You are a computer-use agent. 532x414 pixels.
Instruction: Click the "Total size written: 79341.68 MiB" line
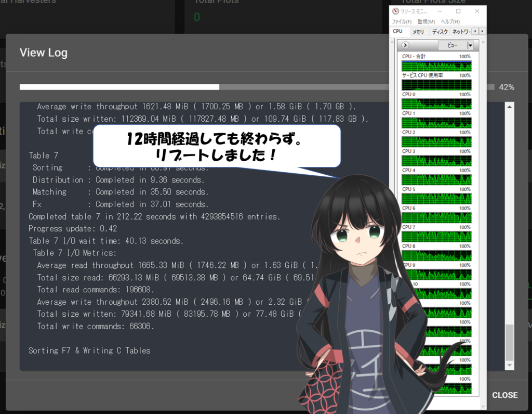(170, 314)
